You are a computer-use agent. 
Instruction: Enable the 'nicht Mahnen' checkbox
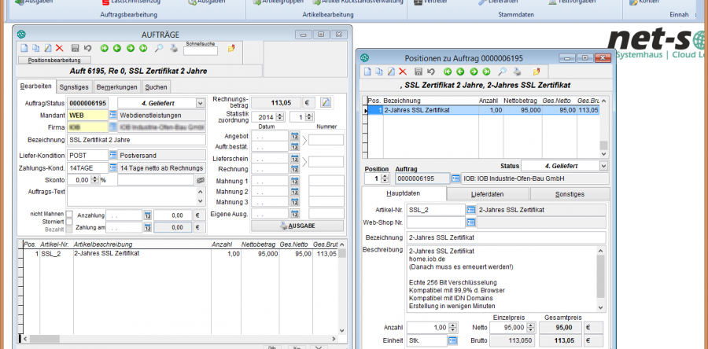pos(69,214)
